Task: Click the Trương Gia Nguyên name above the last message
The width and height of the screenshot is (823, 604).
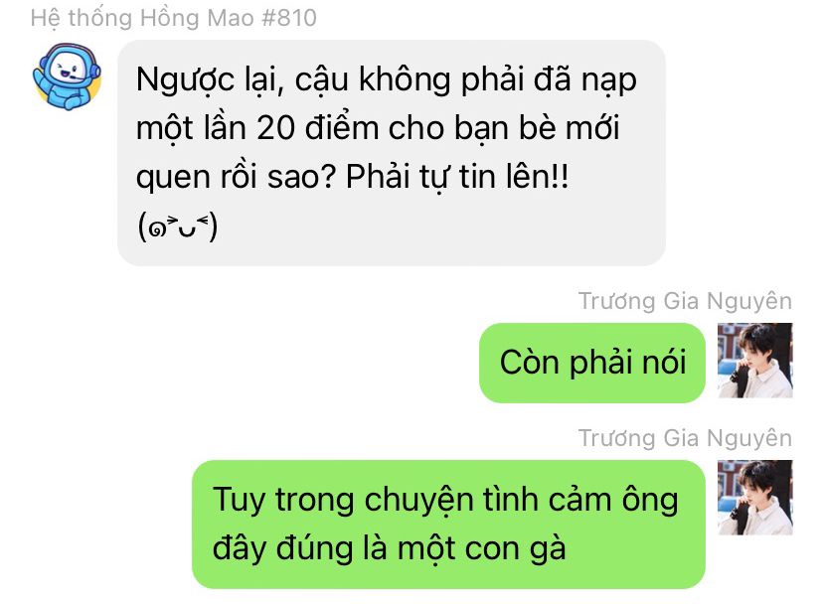Action: coord(685,438)
